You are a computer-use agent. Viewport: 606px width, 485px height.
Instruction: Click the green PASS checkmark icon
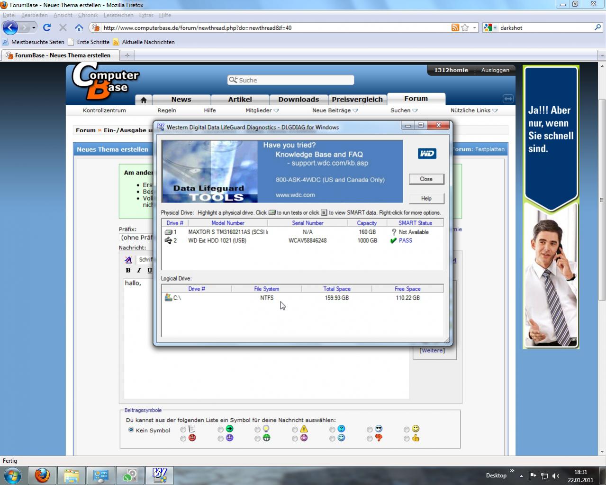click(393, 240)
